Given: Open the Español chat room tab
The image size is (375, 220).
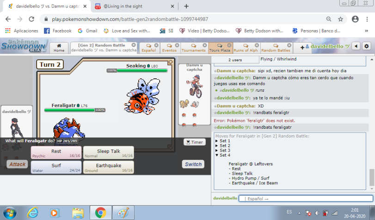Looking at the screenshot, I should point(148,48).
